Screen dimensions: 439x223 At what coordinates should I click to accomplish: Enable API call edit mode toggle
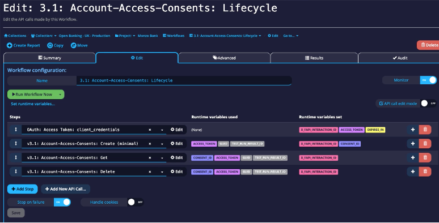[x=428, y=104]
